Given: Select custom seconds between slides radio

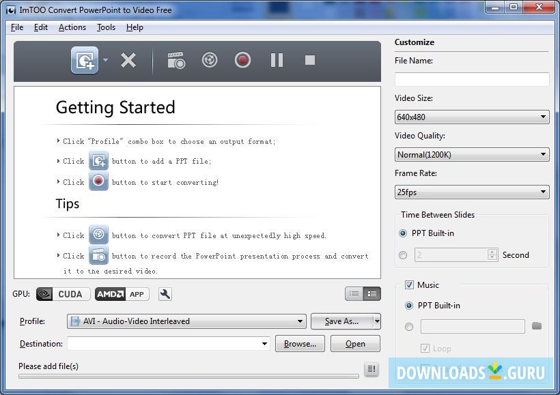Looking at the screenshot, I should (x=403, y=255).
